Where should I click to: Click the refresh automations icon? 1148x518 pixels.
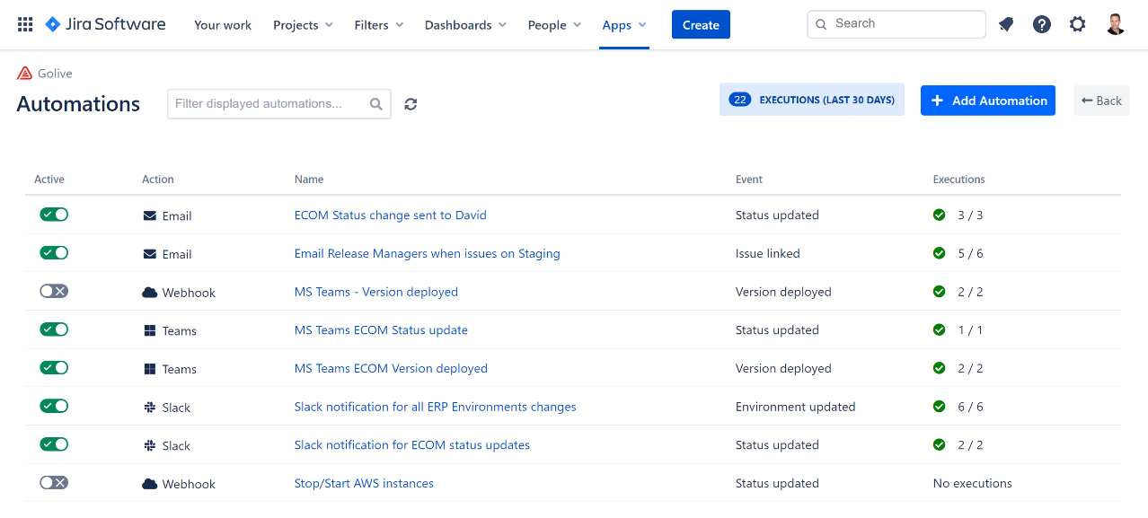[411, 104]
